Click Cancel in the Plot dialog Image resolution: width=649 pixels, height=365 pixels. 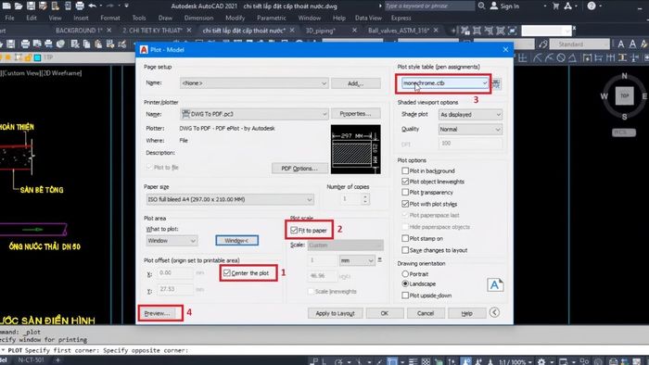coord(426,313)
